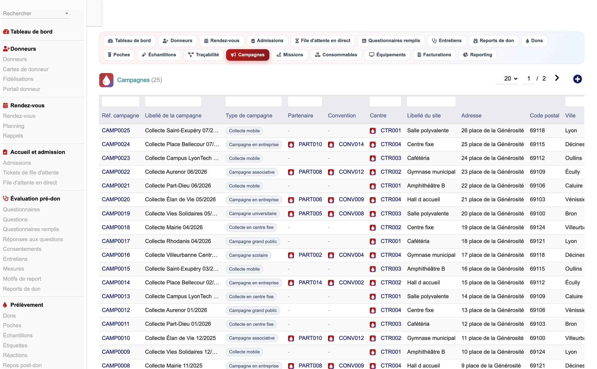The height and width of the screenshot is (369, 597).
Task: Sort by Code postal column header
Action: [x=545, y=116]
